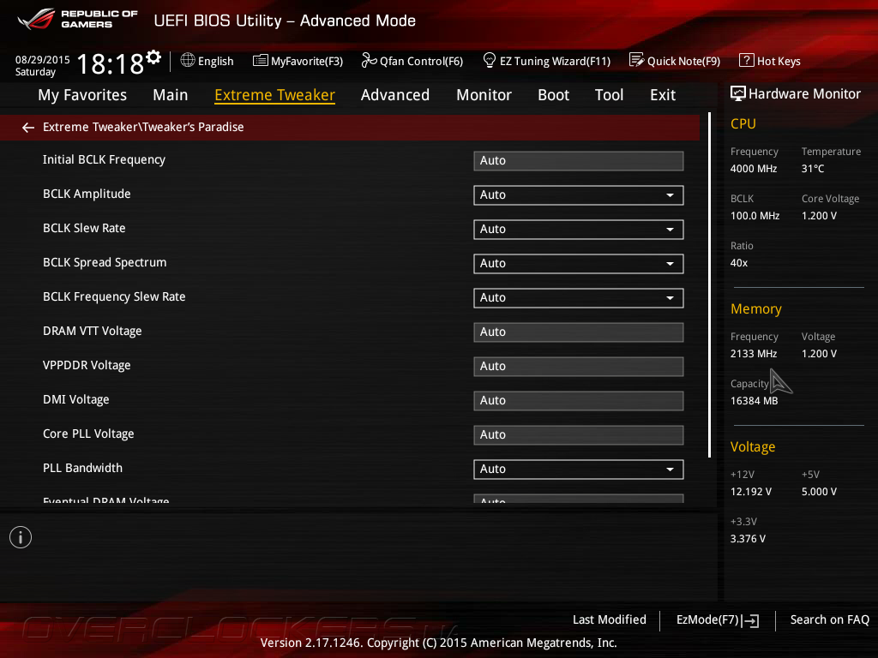Click the VPPDDR Voltage input field
Viewport: 878px width, 658px height.
point(579,367)
